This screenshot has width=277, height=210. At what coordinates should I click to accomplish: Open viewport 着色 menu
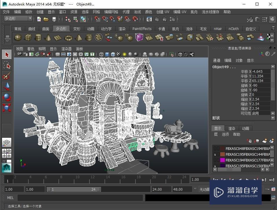tap(31, 49)
